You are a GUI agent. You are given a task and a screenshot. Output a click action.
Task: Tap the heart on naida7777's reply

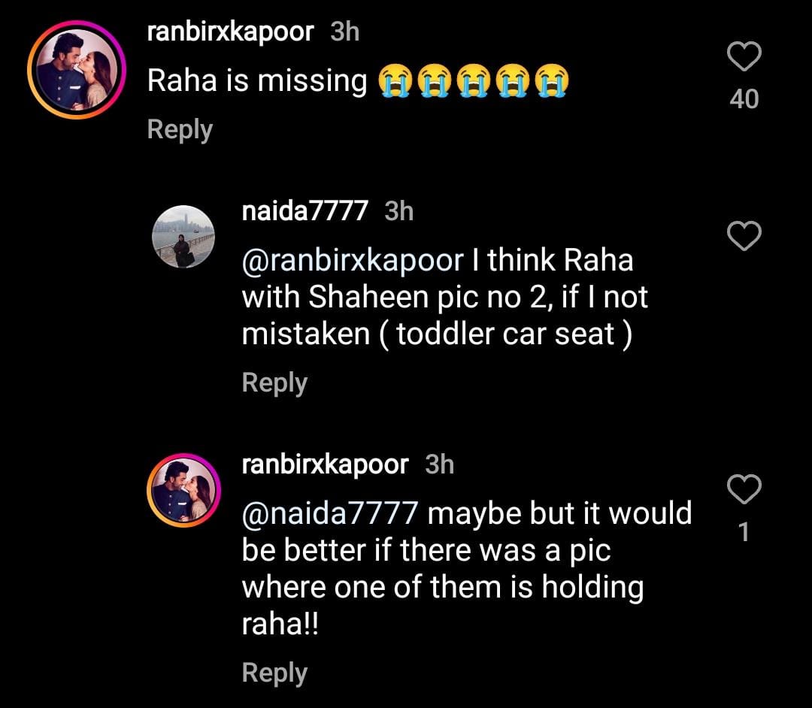point(744,237)
